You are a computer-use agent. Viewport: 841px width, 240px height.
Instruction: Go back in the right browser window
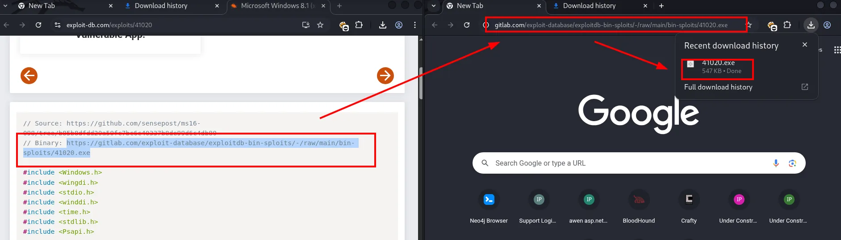pos(435,25)
